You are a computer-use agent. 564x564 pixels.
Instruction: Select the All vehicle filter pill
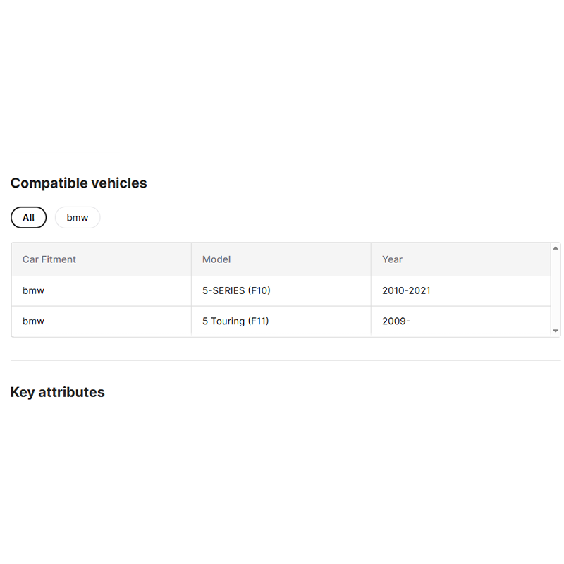[x=28, y=218]
